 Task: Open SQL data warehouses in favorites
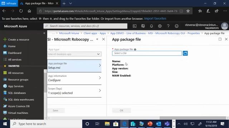[x=21, y=100]
